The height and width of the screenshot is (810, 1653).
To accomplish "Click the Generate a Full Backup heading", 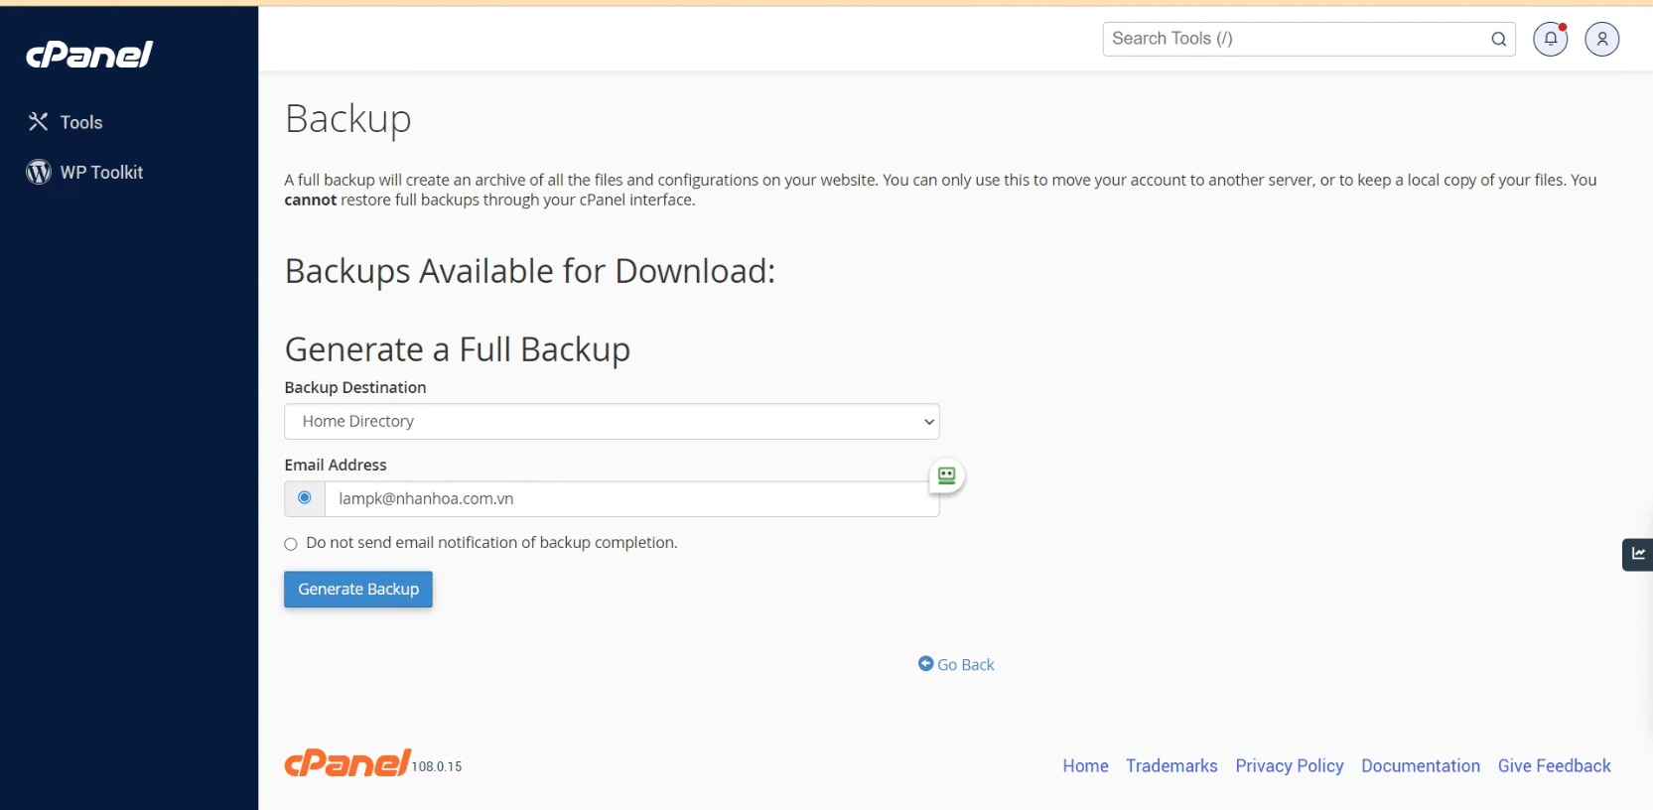I will coord(458,349).
